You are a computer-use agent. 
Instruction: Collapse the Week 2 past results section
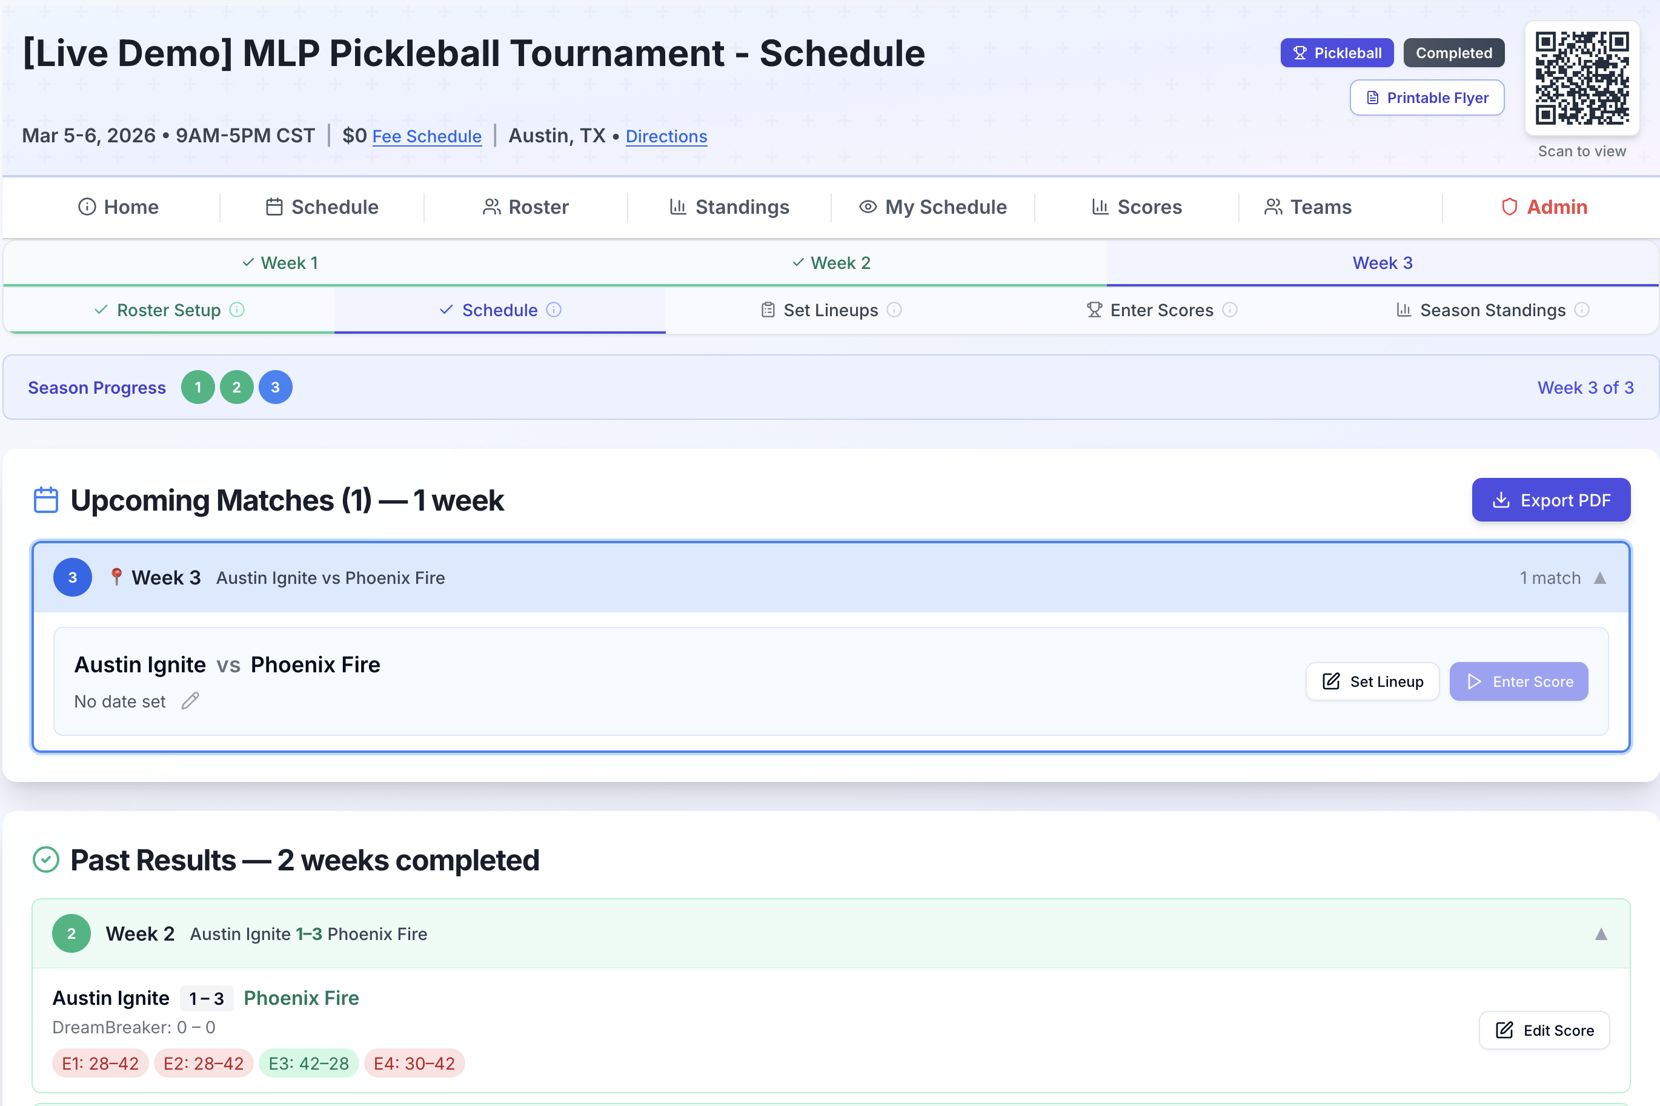tap(1600, 933)
